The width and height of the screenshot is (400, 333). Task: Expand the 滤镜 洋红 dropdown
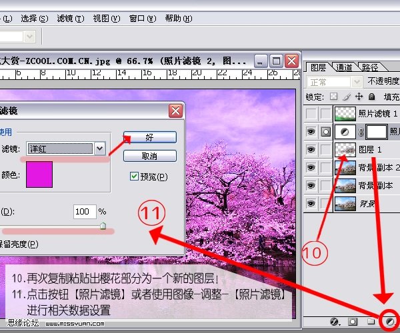(100, 149)
